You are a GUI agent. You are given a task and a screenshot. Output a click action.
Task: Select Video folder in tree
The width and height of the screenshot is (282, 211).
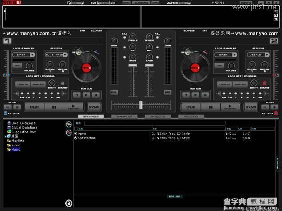(16, 145)
